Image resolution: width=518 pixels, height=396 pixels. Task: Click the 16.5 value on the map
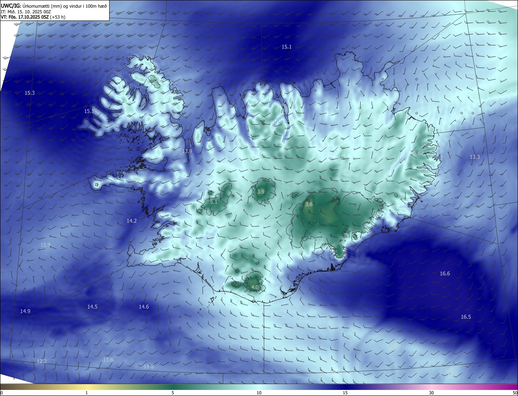coord(466,317)
